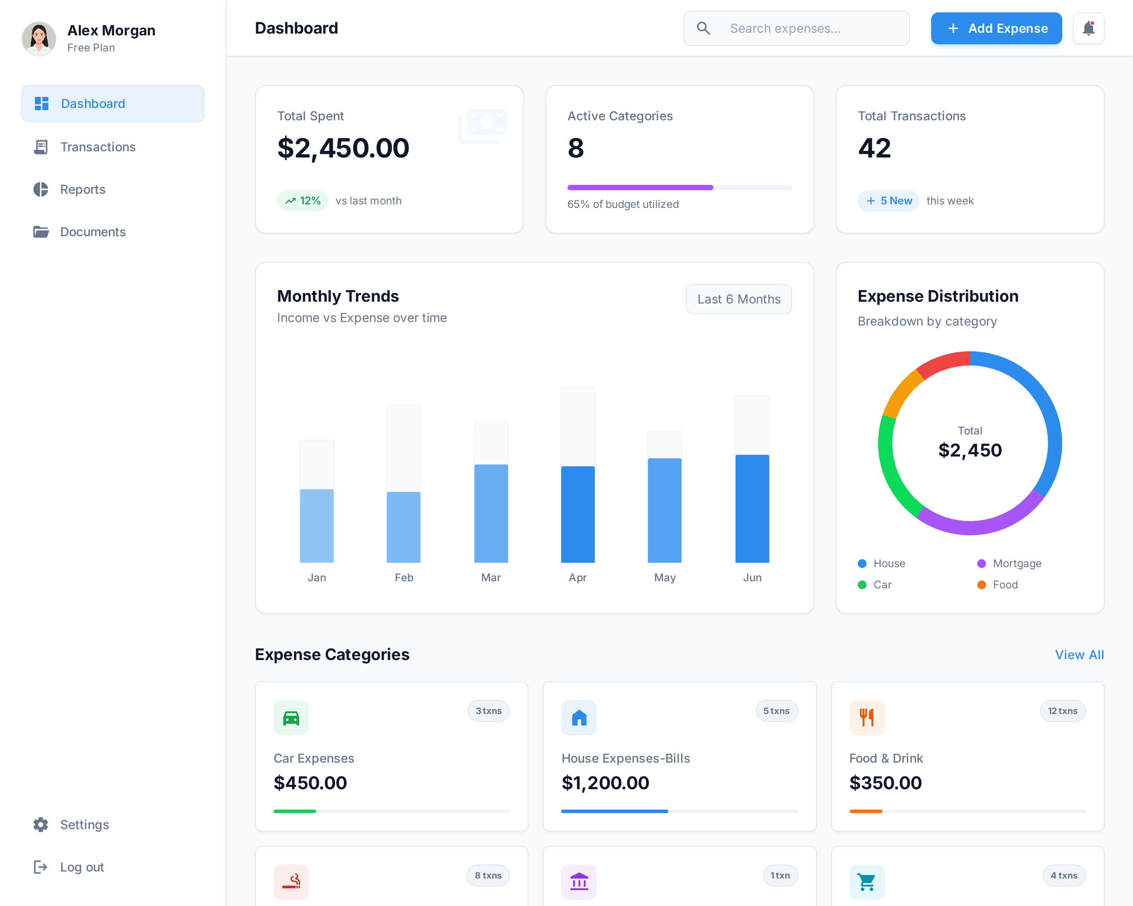The width and height of the screenshot is (1133, 906).
Task: Click the View All link
Action: 1079,655
